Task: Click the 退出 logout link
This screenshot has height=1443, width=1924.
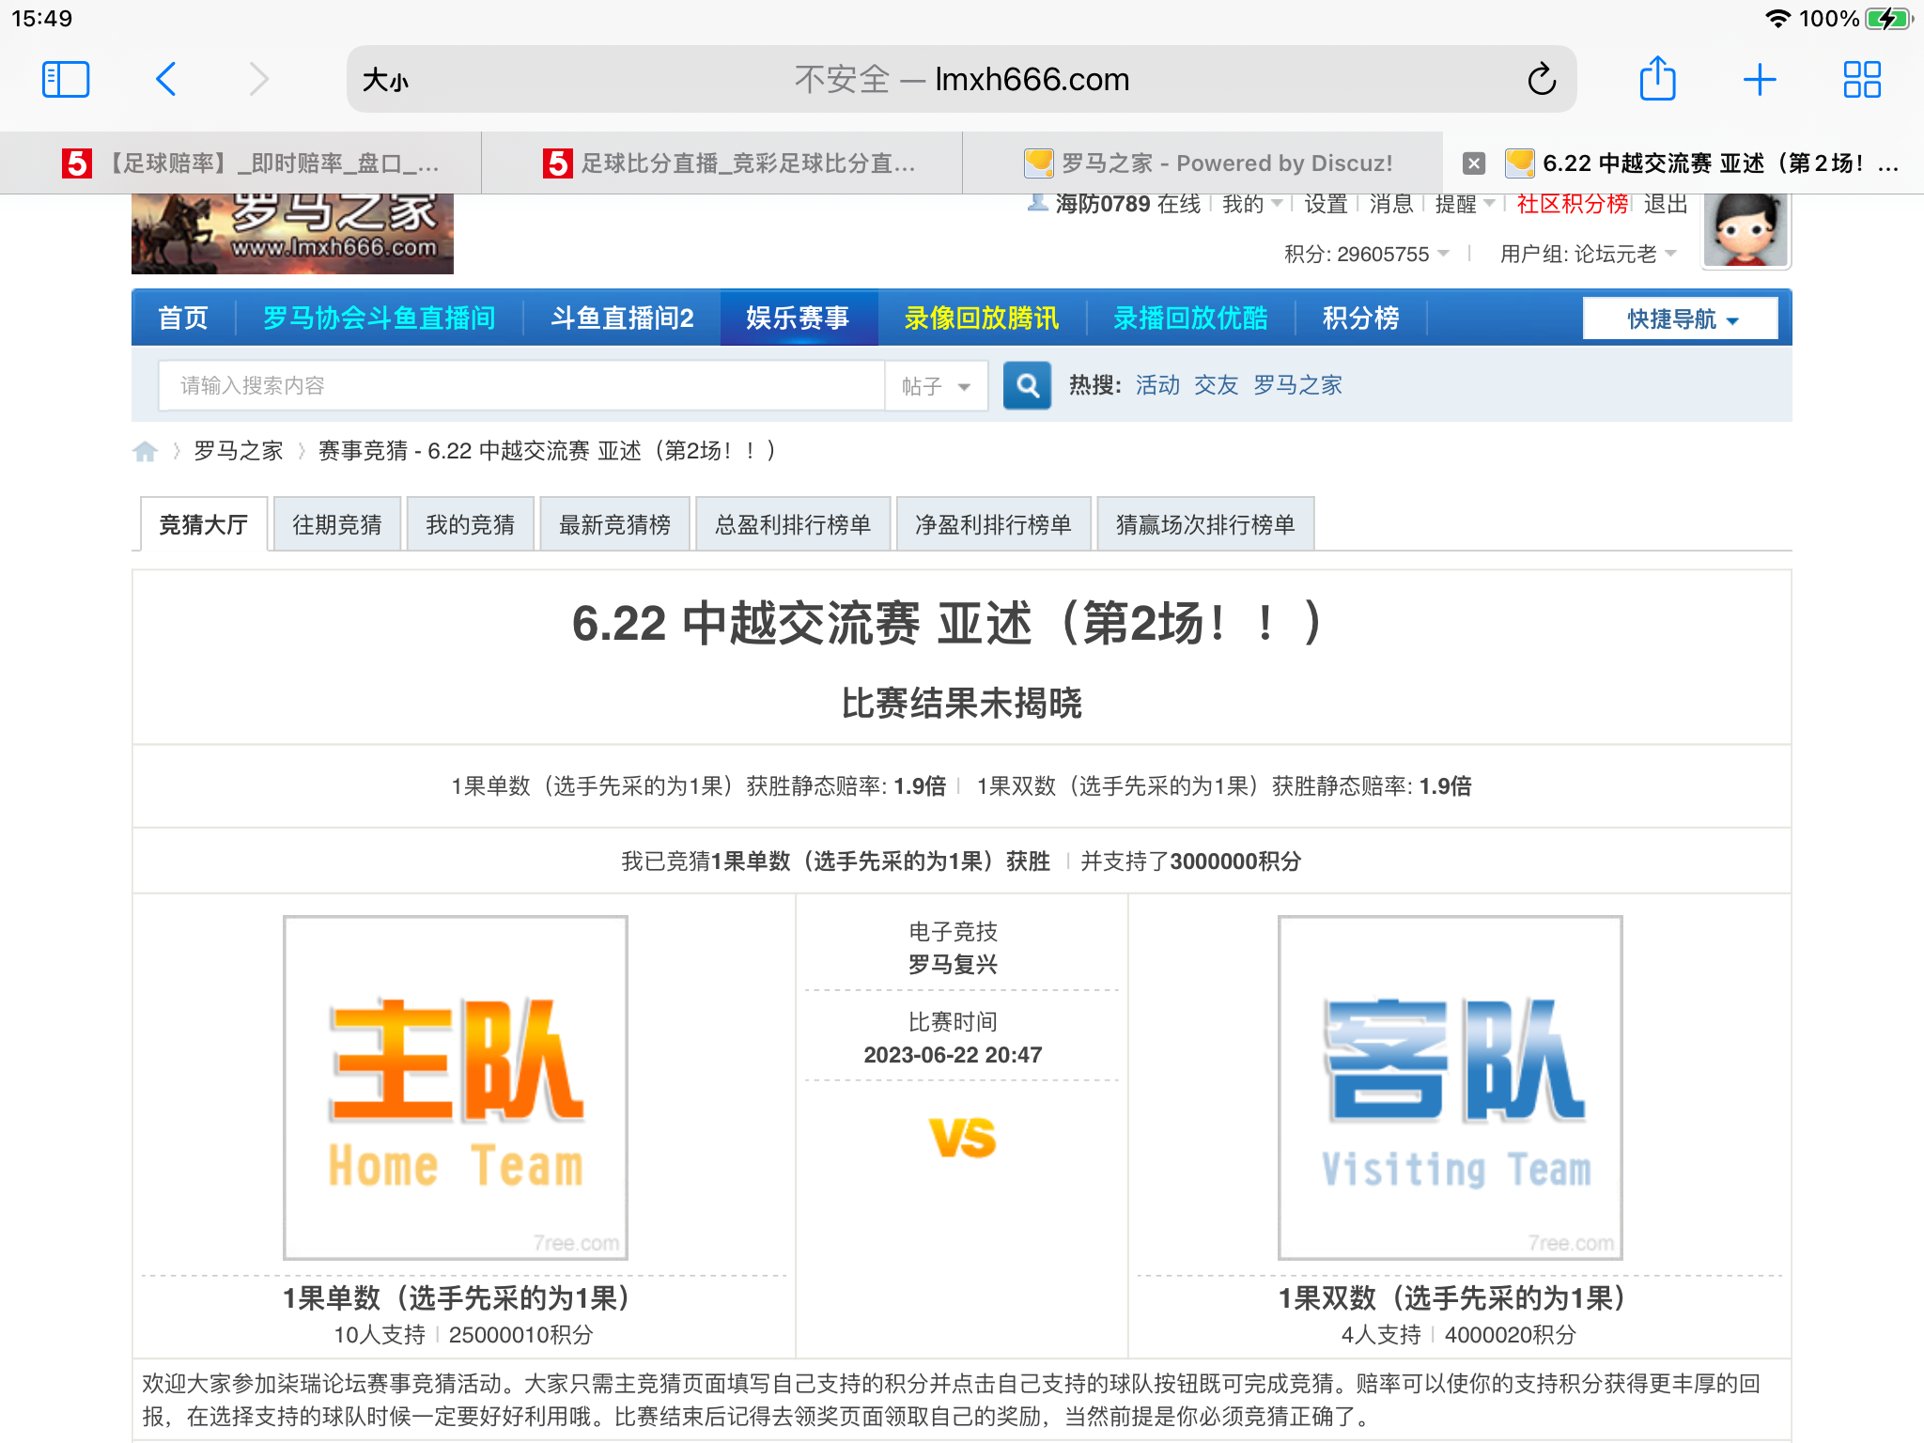Action: pyautogui.click(x=1665, y=203)
